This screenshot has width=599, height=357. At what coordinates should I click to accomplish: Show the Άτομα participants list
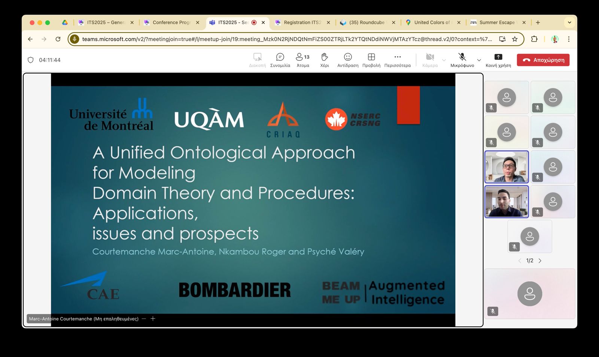click(303, 60)
